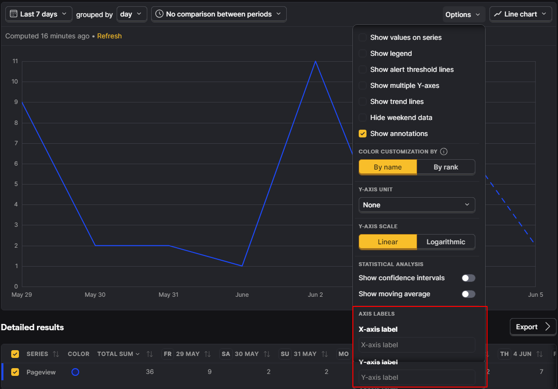Image resolution: width=558 pixels, height=389 pixels.
Task: Open the TOTAL SUM column dropdown chevron
Action: (138, 354)
